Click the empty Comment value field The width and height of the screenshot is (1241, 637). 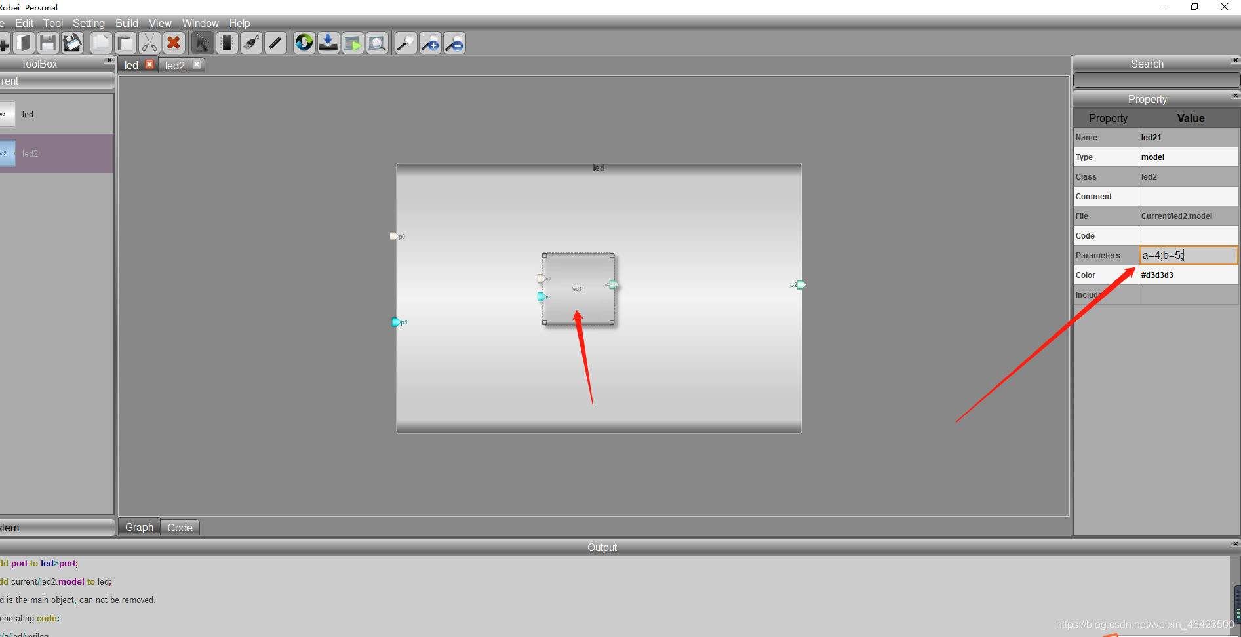(x=1189, y=197)
